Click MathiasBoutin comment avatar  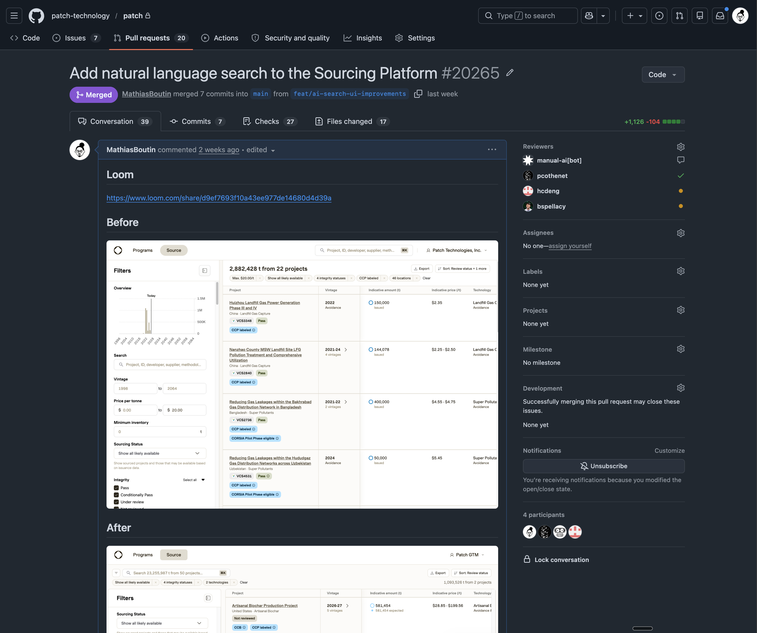(80, 150)
